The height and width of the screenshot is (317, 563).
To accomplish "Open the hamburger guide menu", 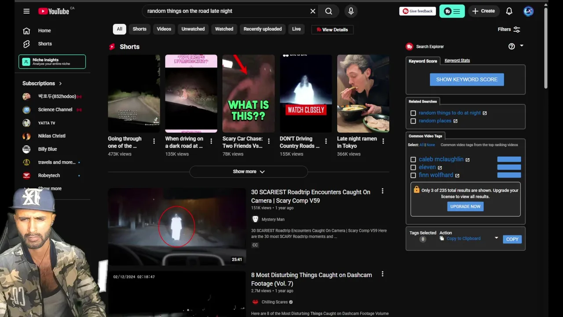I will click(26, 11).
